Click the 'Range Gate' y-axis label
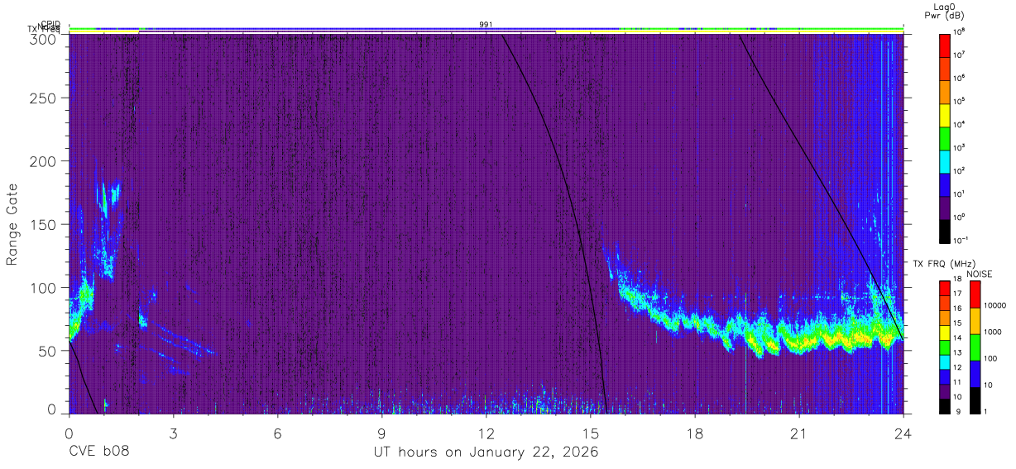Viewport: 1016px width, 469px height. tap(12, 224)
